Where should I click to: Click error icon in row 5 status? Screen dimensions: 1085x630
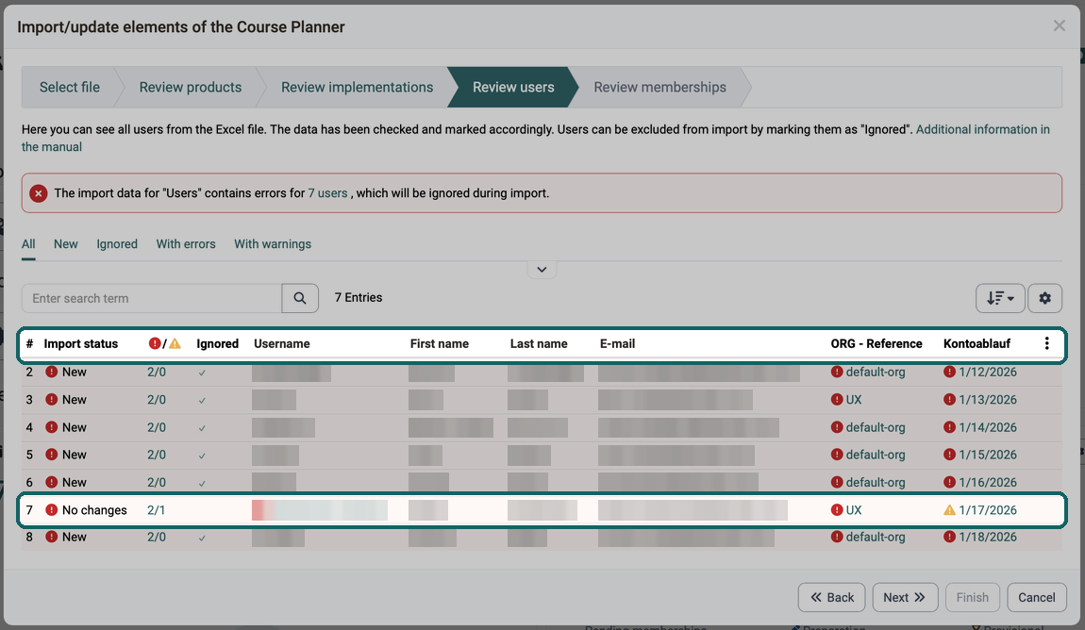pyautogui.click(x=51, y=455)
